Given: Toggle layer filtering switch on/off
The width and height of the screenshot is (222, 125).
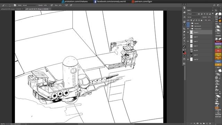Looking at the screenshot, I should (x=213, y=14).
